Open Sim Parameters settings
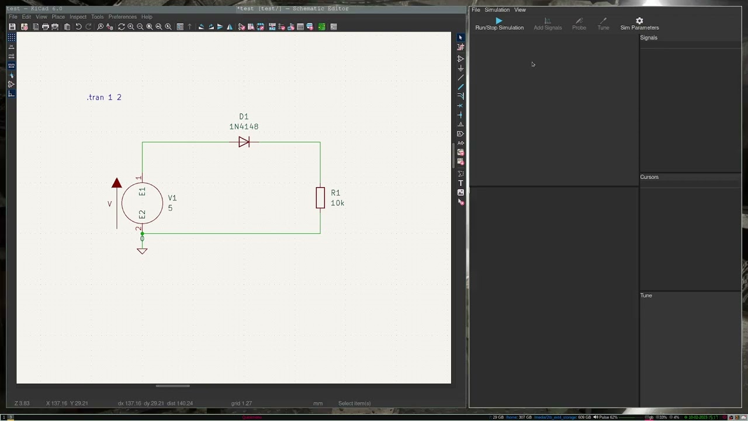 [x=639, y=24]
